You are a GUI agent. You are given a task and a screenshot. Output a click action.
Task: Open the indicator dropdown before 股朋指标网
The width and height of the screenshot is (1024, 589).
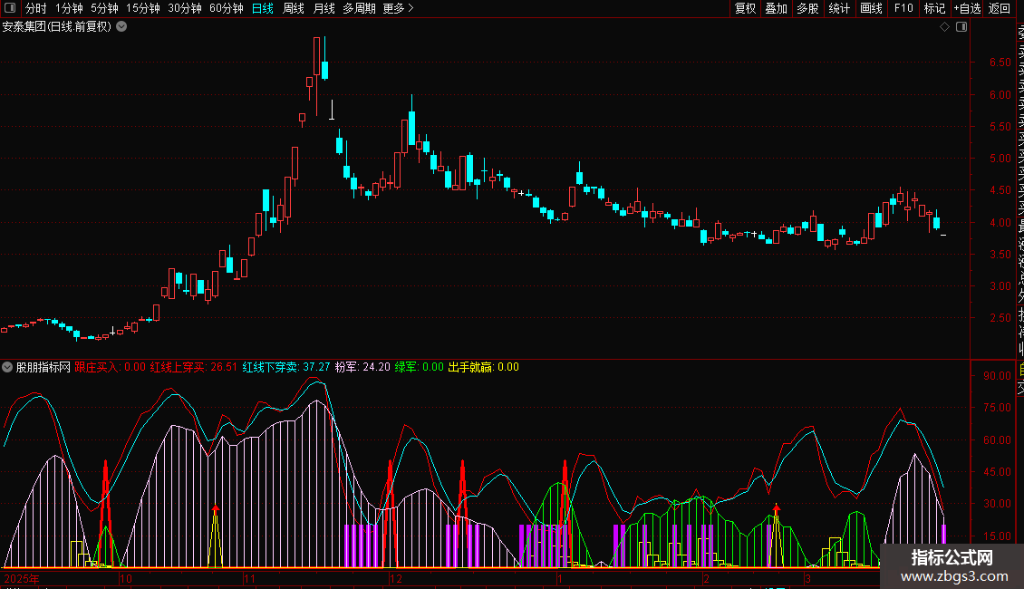point(7,367)
